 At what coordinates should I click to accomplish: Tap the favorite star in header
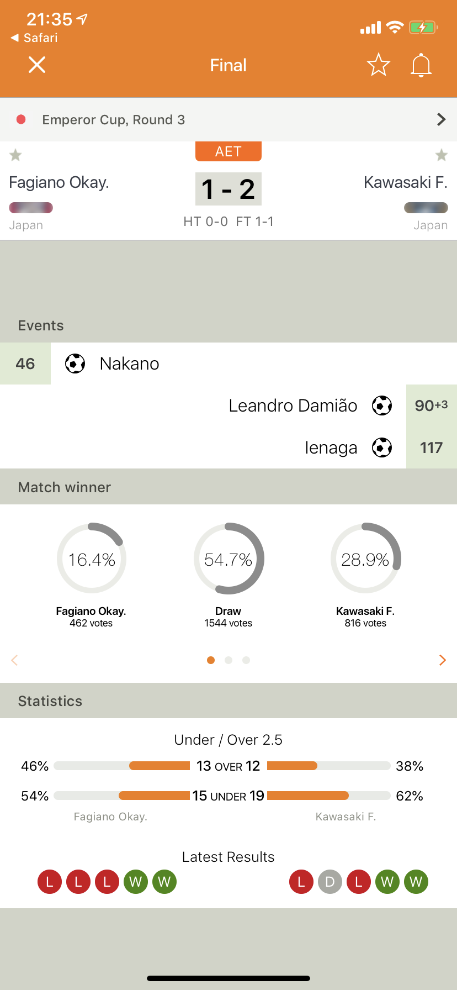coord(379,65)
